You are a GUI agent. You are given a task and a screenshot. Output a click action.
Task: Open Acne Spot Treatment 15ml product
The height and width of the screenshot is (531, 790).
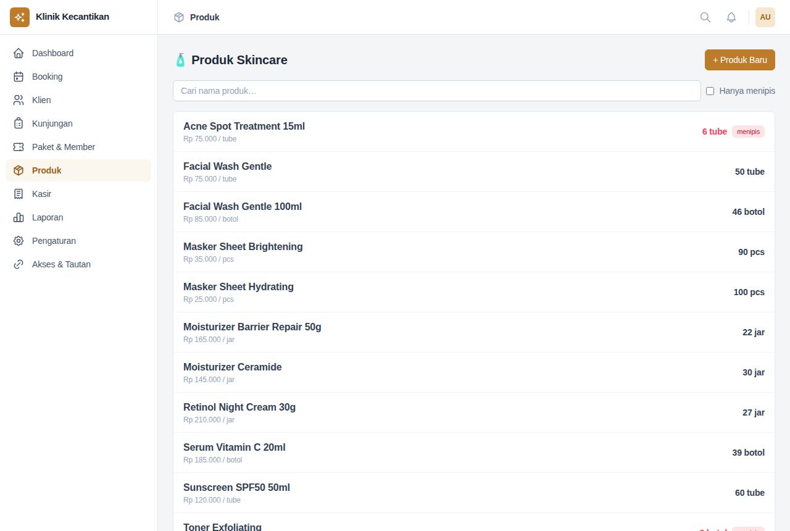click(x=474, y=132)
